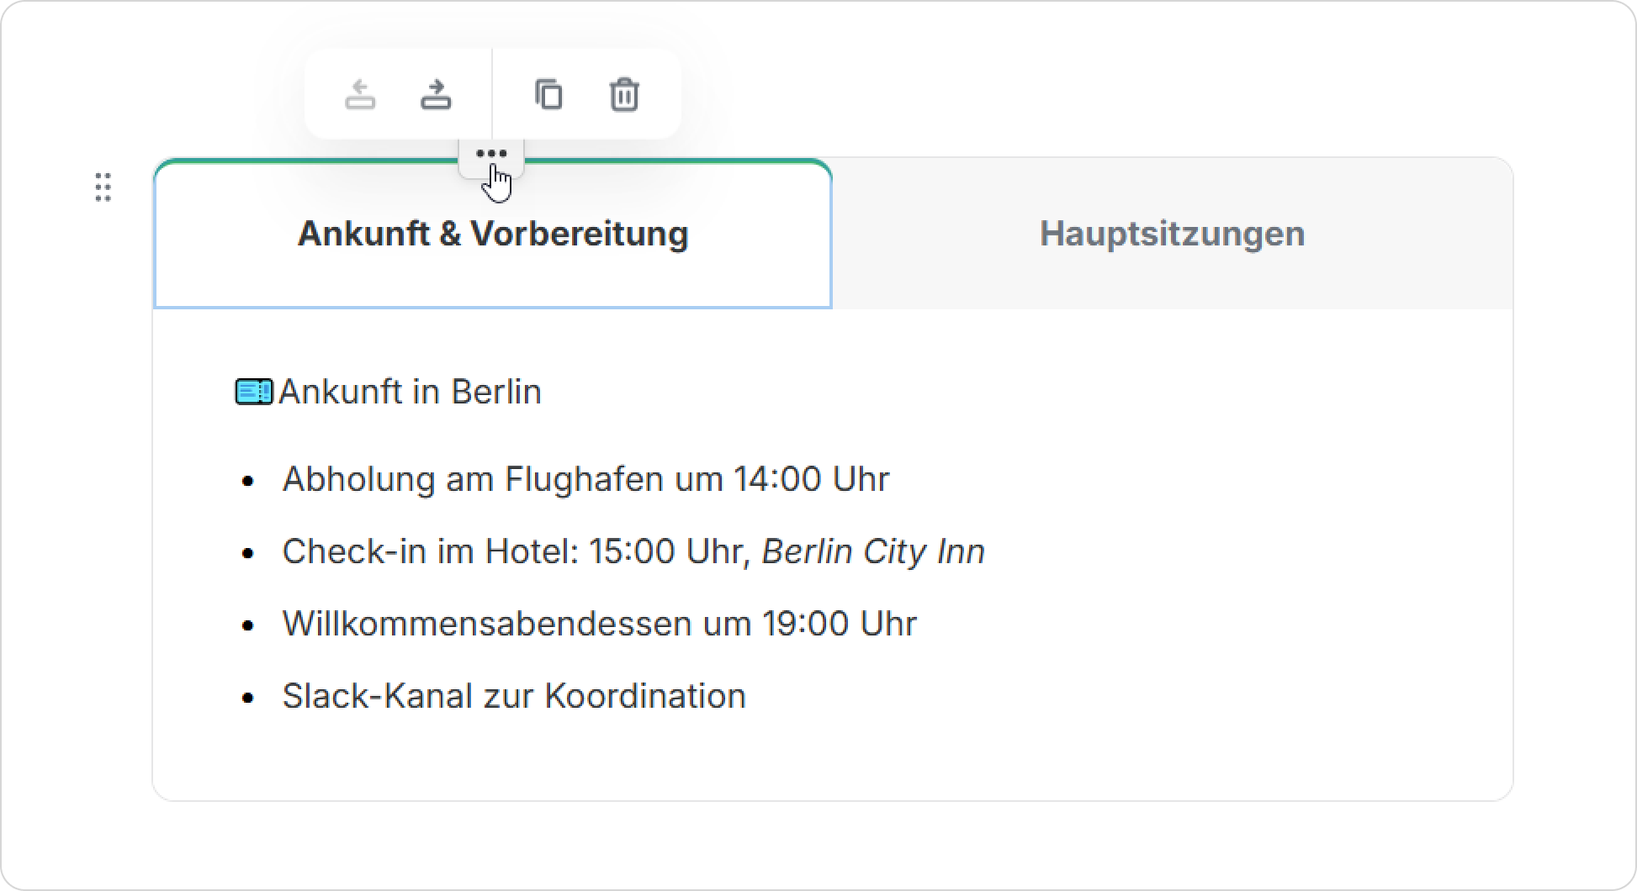
Task: Click the italic Berlin City Inn text
Action: [x=872, y=551]
